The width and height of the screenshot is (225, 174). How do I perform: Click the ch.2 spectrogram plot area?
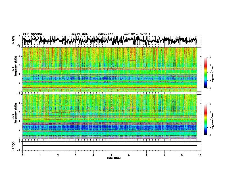[x=110, y=117]
